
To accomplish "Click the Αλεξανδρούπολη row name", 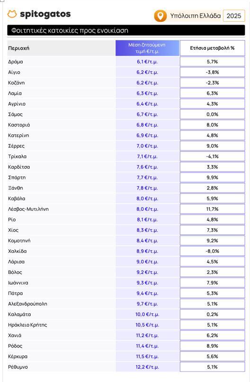I will click(x=27, y=304).
